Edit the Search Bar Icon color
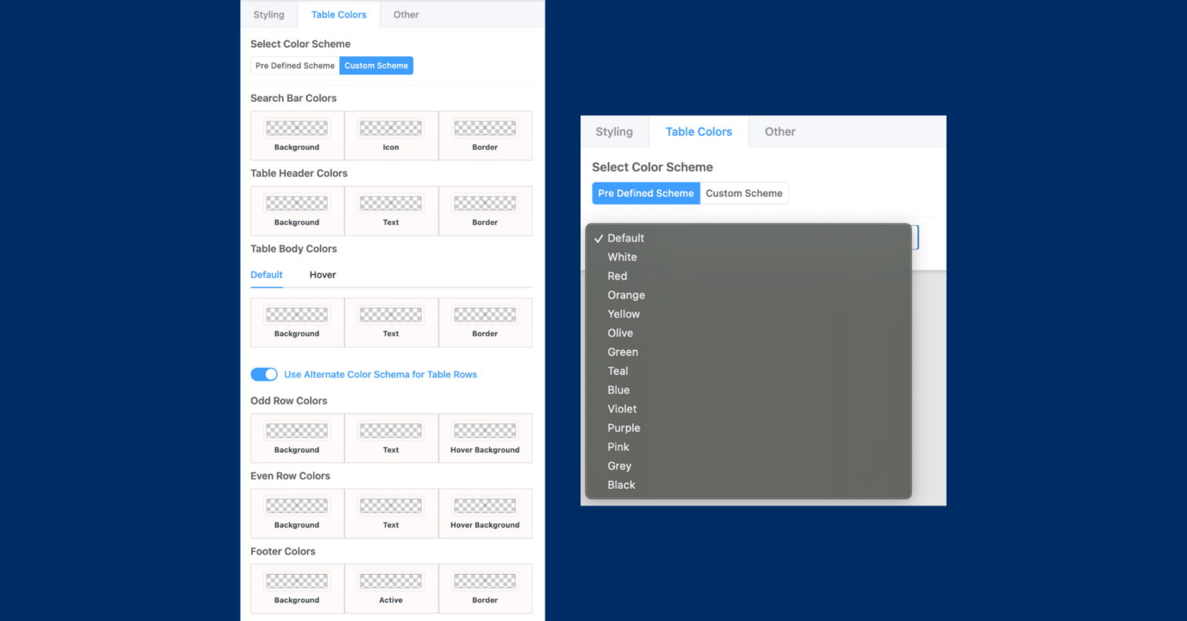 (x=390, y=127)
